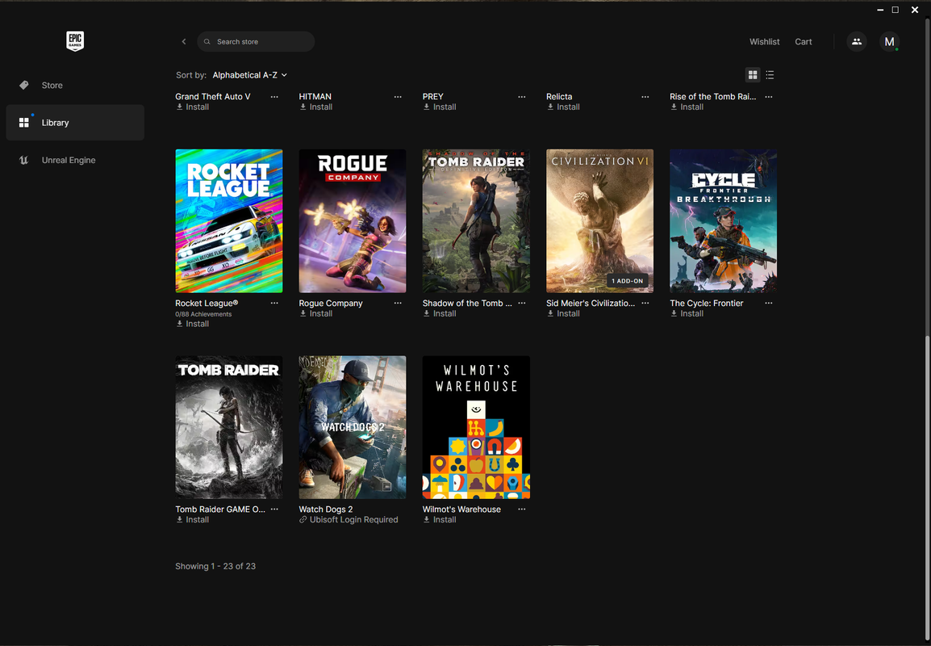Open options menu for Grand Theft Auto V
931x646 pixels.
pos(274,96)
